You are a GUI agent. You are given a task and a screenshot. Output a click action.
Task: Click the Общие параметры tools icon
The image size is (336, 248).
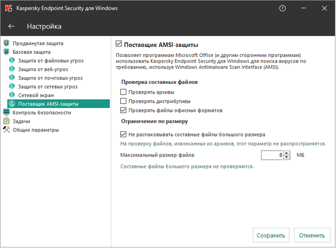tap(6, 130)
